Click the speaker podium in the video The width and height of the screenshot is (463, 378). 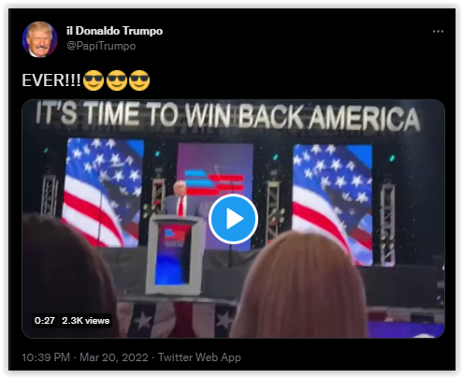[x=176, y=255]
